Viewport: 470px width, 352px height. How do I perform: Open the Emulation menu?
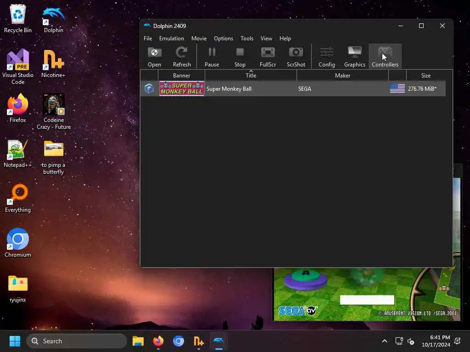click(172, 38)
